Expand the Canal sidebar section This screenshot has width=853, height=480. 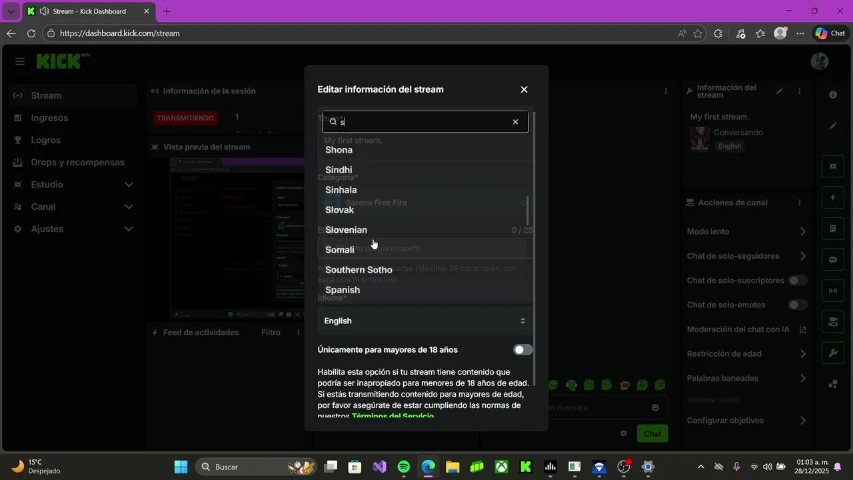point(73,207)
